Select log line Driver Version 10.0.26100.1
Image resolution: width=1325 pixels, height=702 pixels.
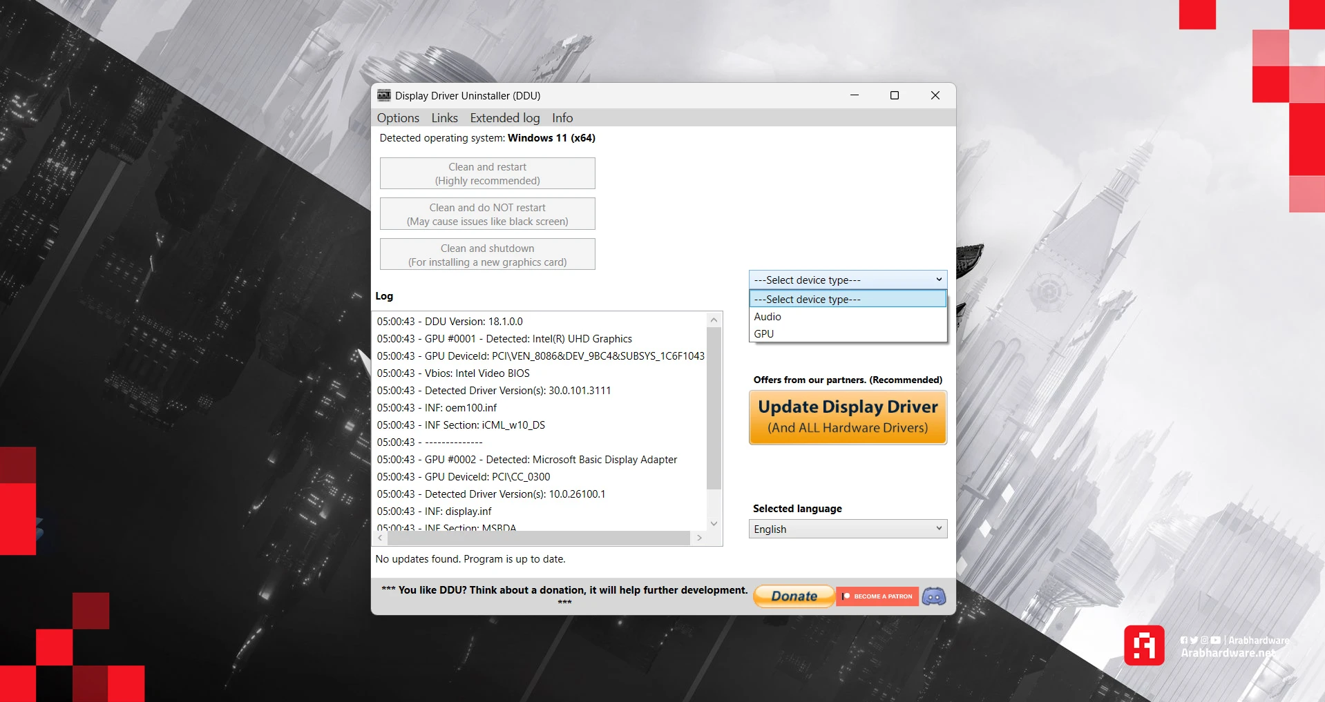pos(491,494)
